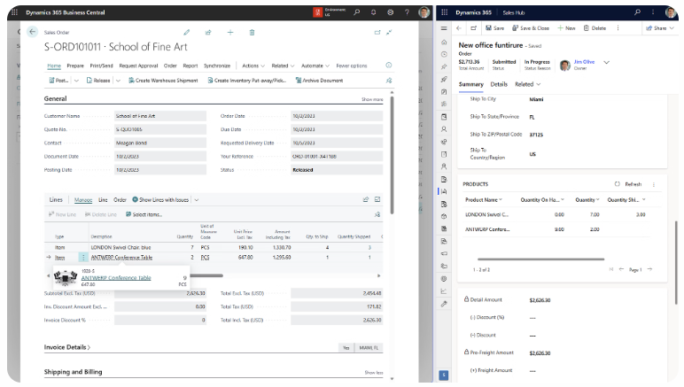Screen dimensions: 684x387
Task: Click the Lines horizontal scrollbar
Action: 206,275
